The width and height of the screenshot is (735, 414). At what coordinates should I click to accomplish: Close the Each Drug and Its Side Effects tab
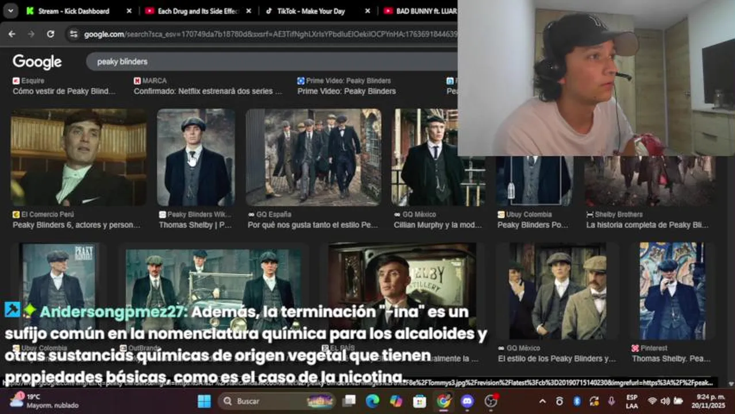coord(248,11)
